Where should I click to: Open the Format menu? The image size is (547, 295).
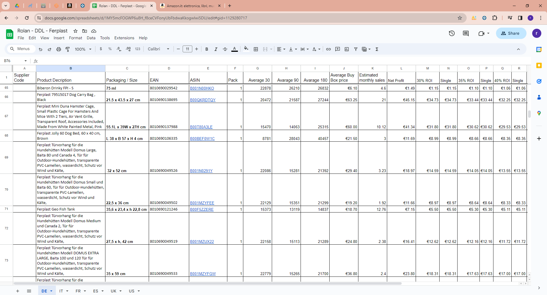point(75,38)
